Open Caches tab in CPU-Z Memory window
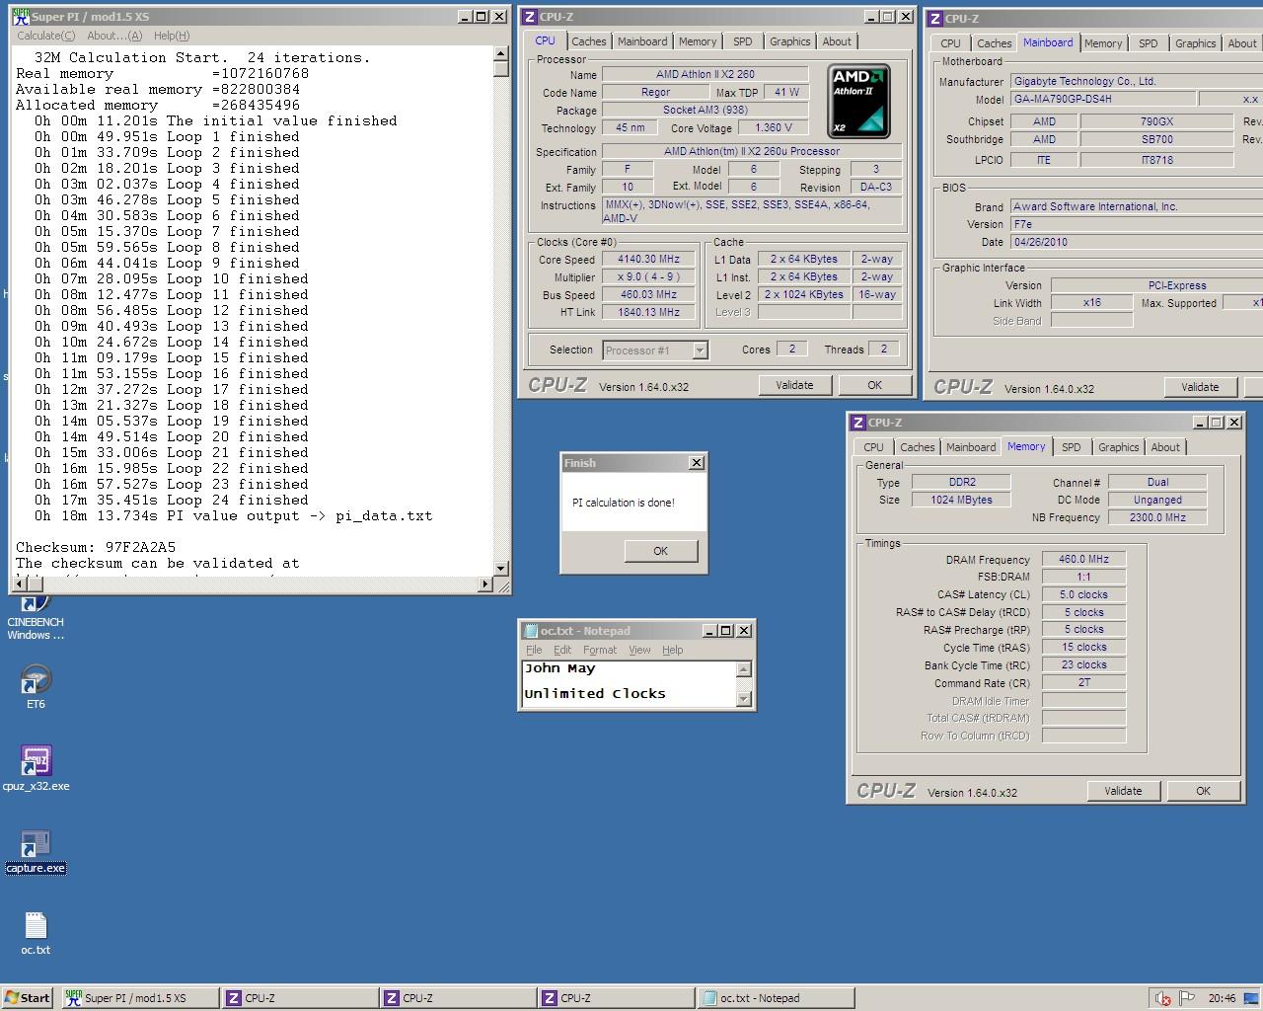The height and width of the screenshot is (1011, 1263). pos(917,447)
